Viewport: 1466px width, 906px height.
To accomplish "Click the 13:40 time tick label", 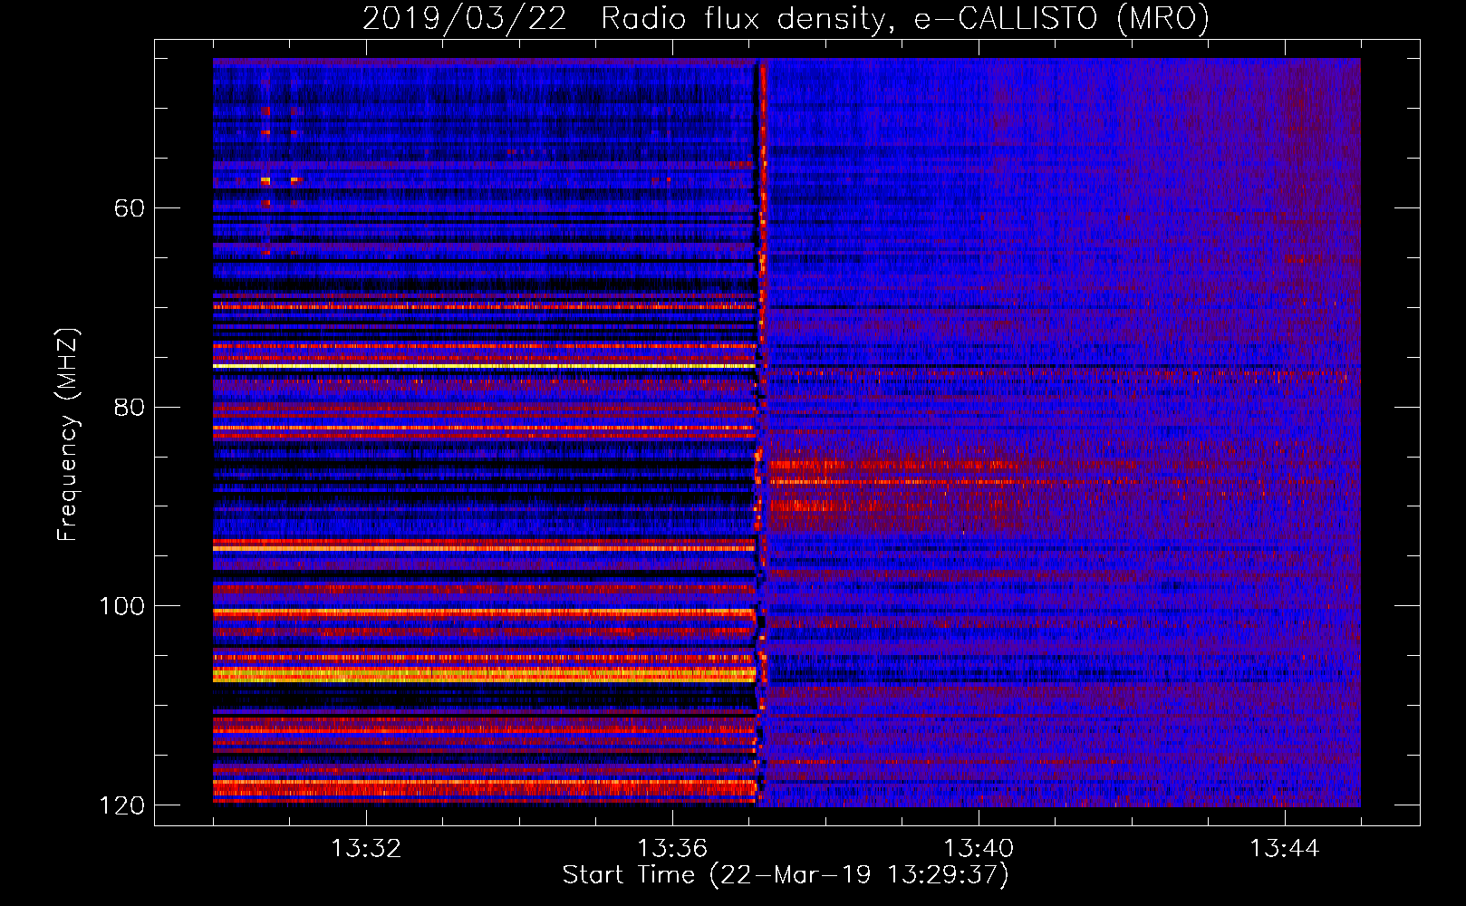I will (979, 849).
